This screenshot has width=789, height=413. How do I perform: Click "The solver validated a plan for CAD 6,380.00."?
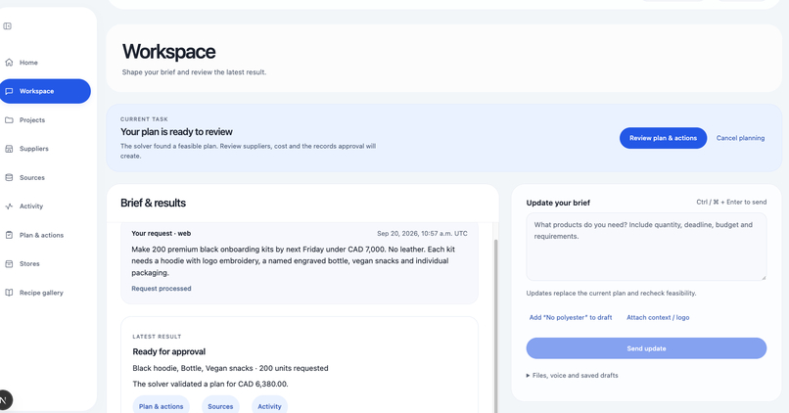[x=210, y=384]
